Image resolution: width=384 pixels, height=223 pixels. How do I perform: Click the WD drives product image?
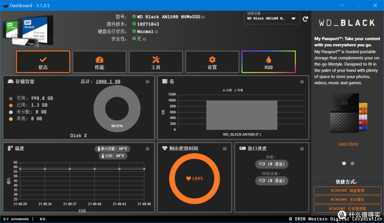[28, 31]
